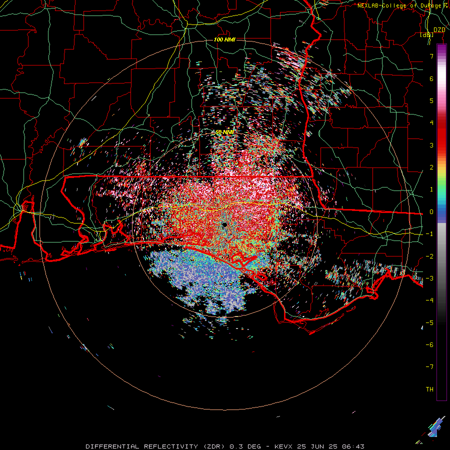This screenshot has height=450, width=450.
Task: Select the -7 value on the color scale
Action: 429,367
